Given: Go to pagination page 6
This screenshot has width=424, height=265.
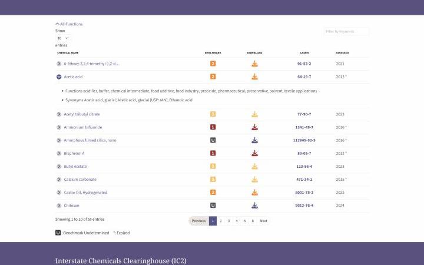Looking at the screenshot, I should [x=253, y=221].
